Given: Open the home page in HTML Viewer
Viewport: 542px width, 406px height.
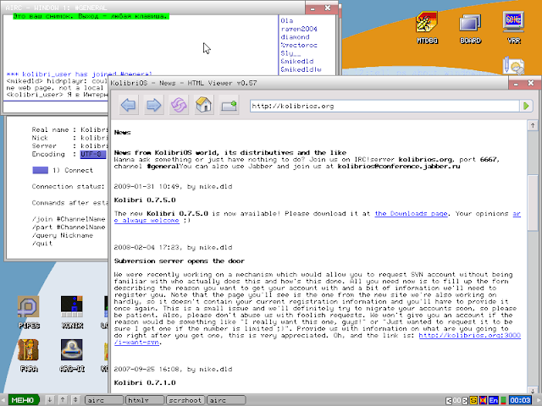Looking at the screenshot, I should (204, 105).
